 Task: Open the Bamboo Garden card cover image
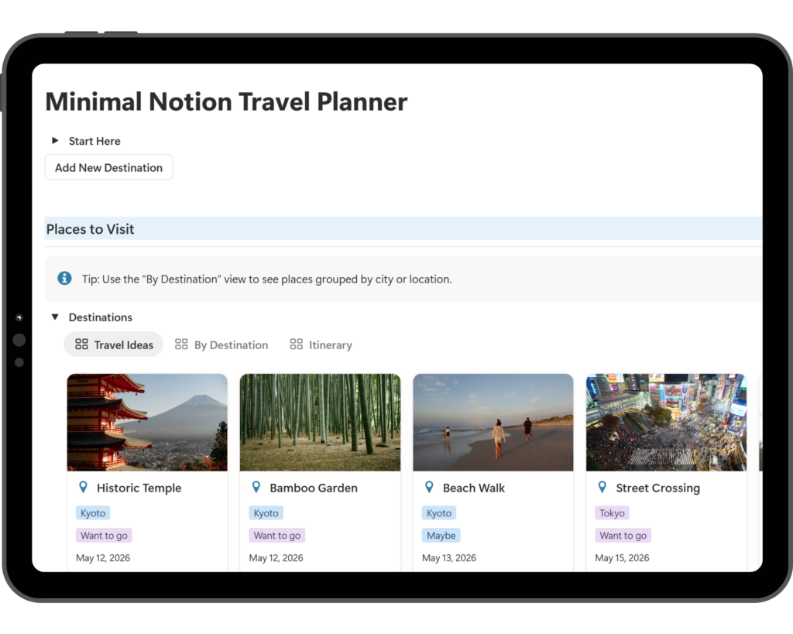click(320, 422)
